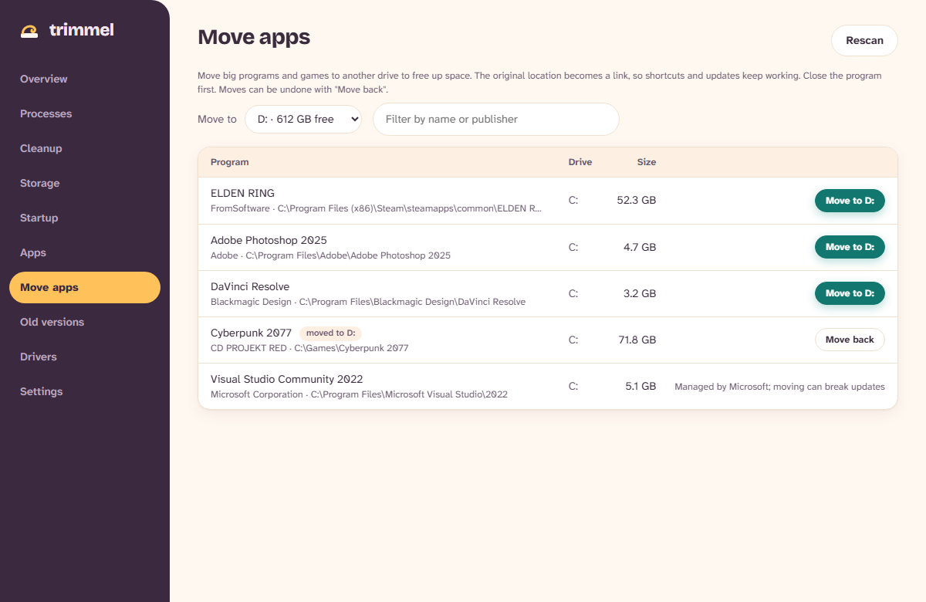
Task: Click the Program column header
Action: 230,162
